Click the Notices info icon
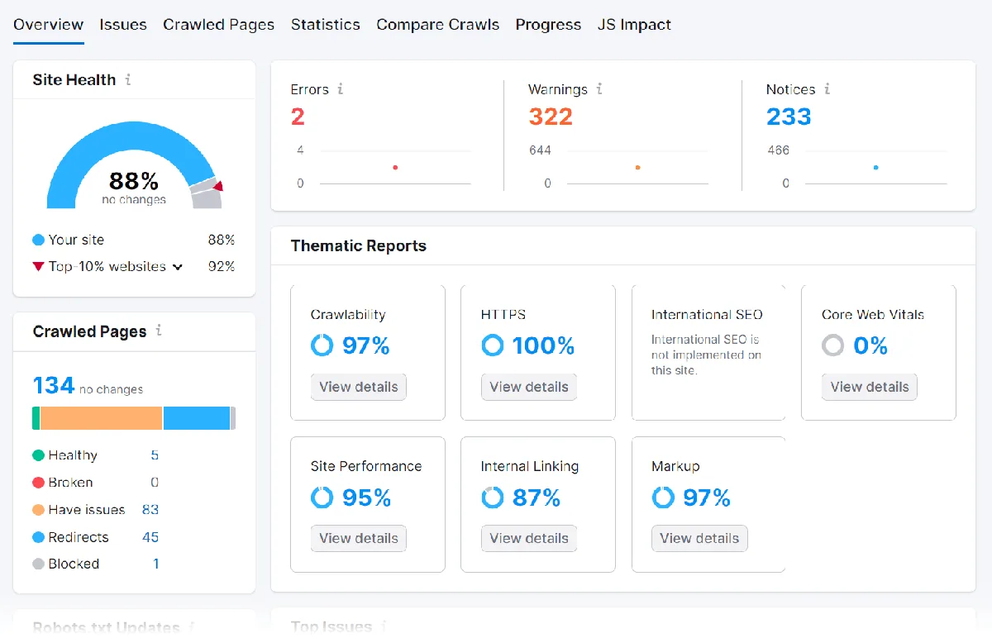The image size is (992, 638). [x=827, y=89]
